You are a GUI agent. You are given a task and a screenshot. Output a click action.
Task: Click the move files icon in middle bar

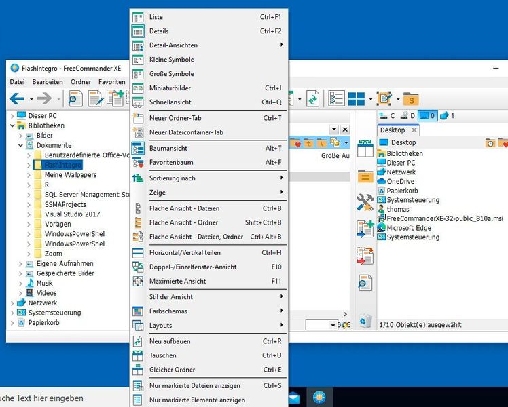[365, 256]
